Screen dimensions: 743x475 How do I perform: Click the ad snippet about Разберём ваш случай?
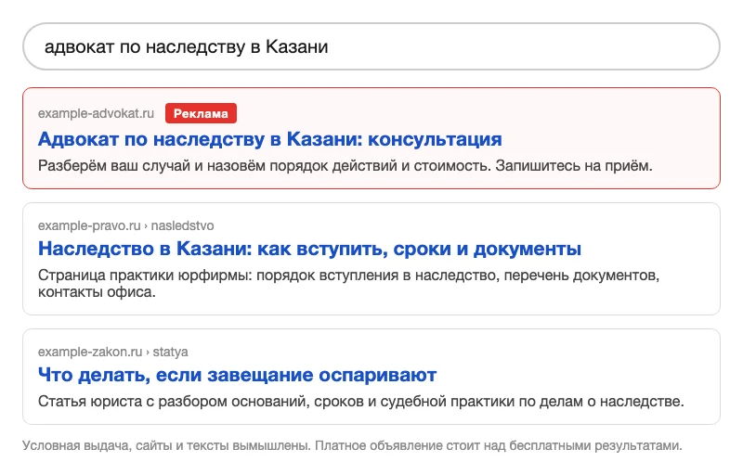[345, 165]
